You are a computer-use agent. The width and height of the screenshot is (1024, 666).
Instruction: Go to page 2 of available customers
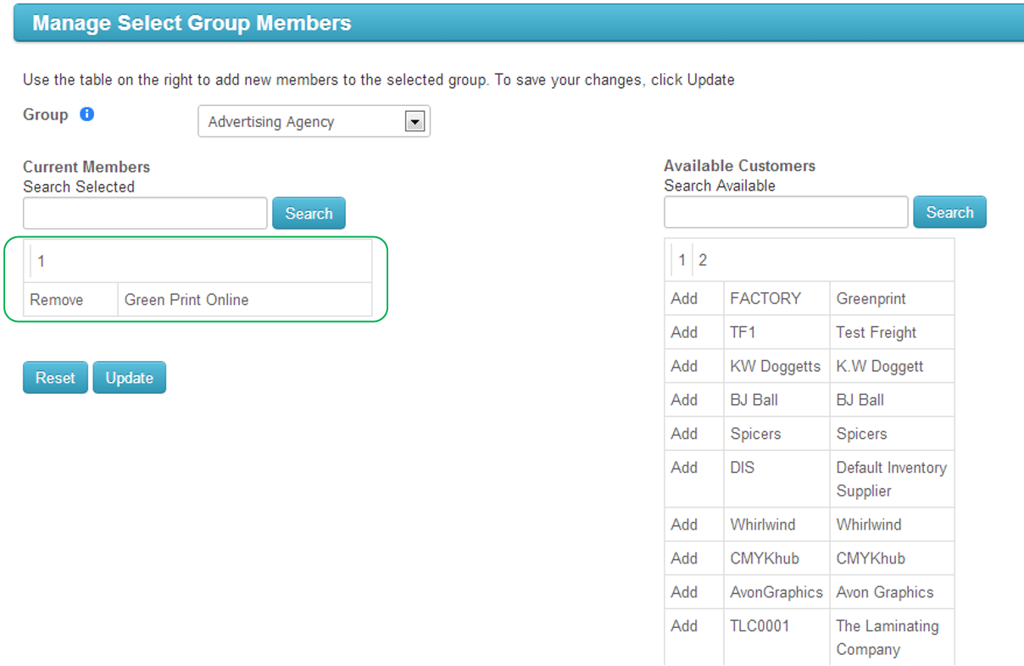(703, 260)
